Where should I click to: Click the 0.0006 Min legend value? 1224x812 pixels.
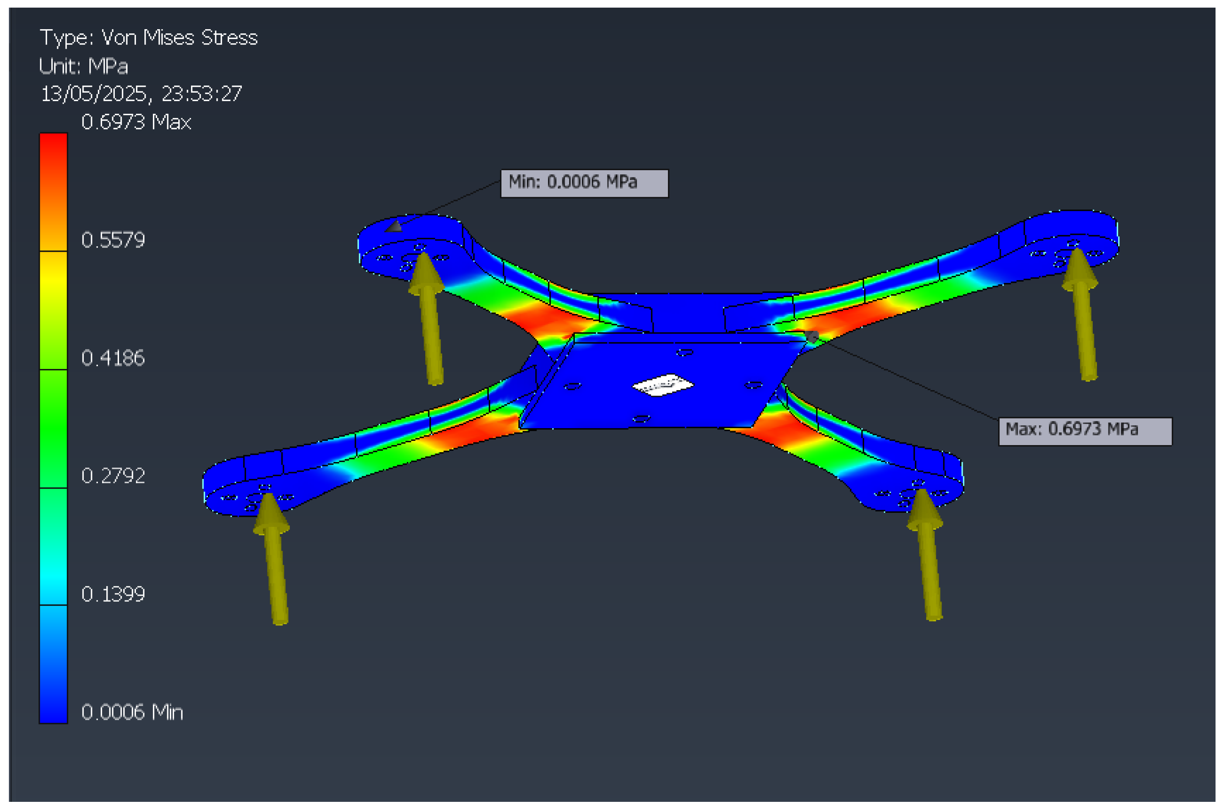132,713
